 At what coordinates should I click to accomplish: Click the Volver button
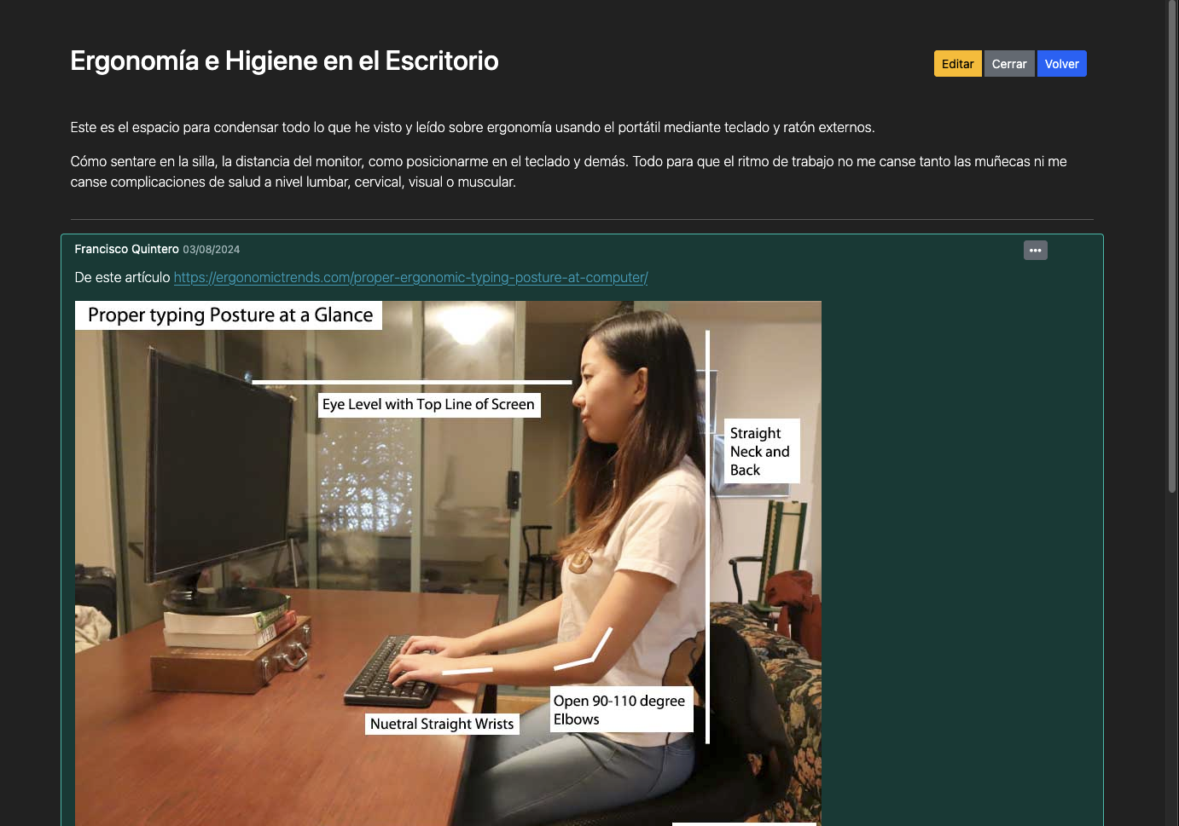point(1061,63)
